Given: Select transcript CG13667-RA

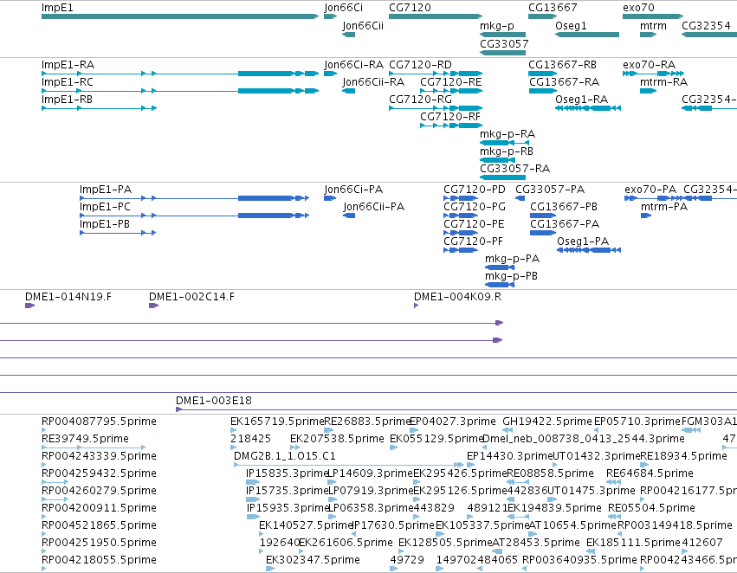Looking at the screenshot, I should point(542,91).
